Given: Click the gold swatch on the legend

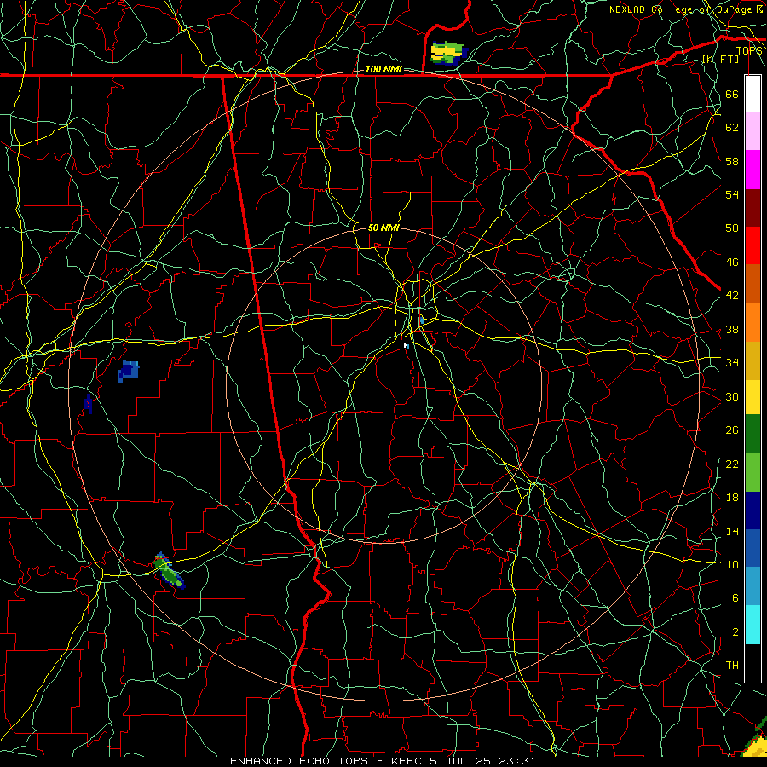Looking at the screenshot, I should pos(753,360).
